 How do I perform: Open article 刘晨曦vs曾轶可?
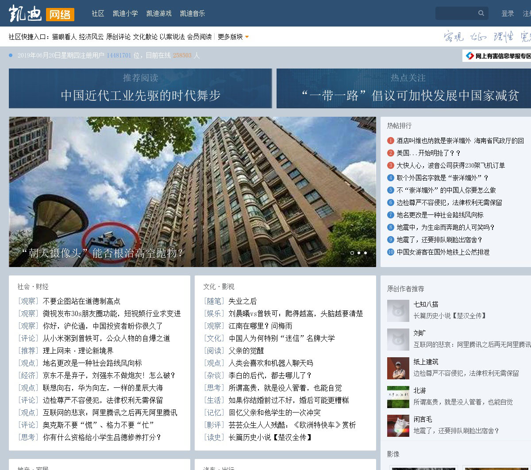296,313
